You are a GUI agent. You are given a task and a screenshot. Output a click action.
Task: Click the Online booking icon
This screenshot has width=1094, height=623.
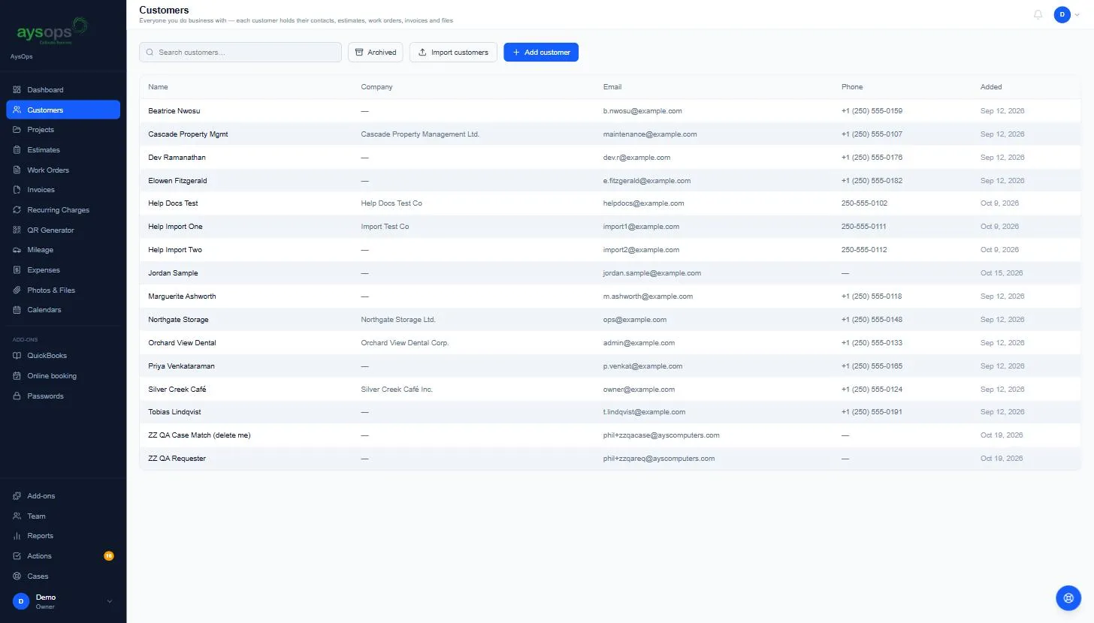pyautogui.click(x=17, y=376)
